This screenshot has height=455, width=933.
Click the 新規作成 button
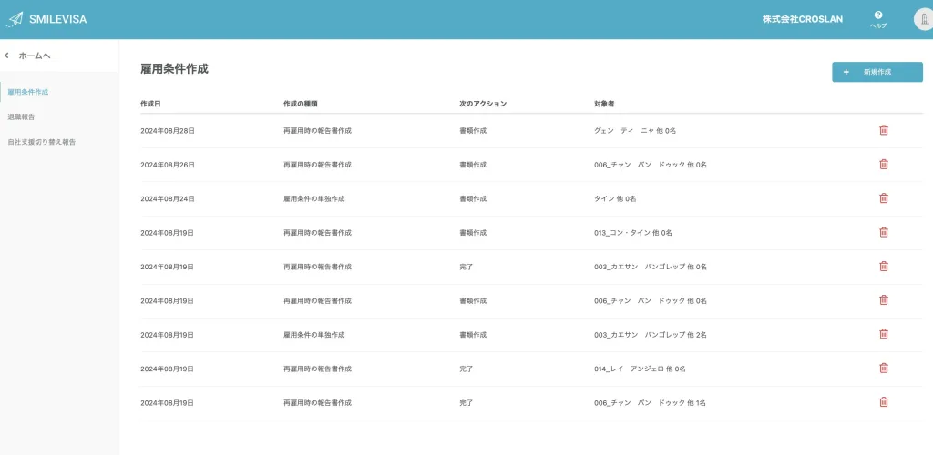877,72
